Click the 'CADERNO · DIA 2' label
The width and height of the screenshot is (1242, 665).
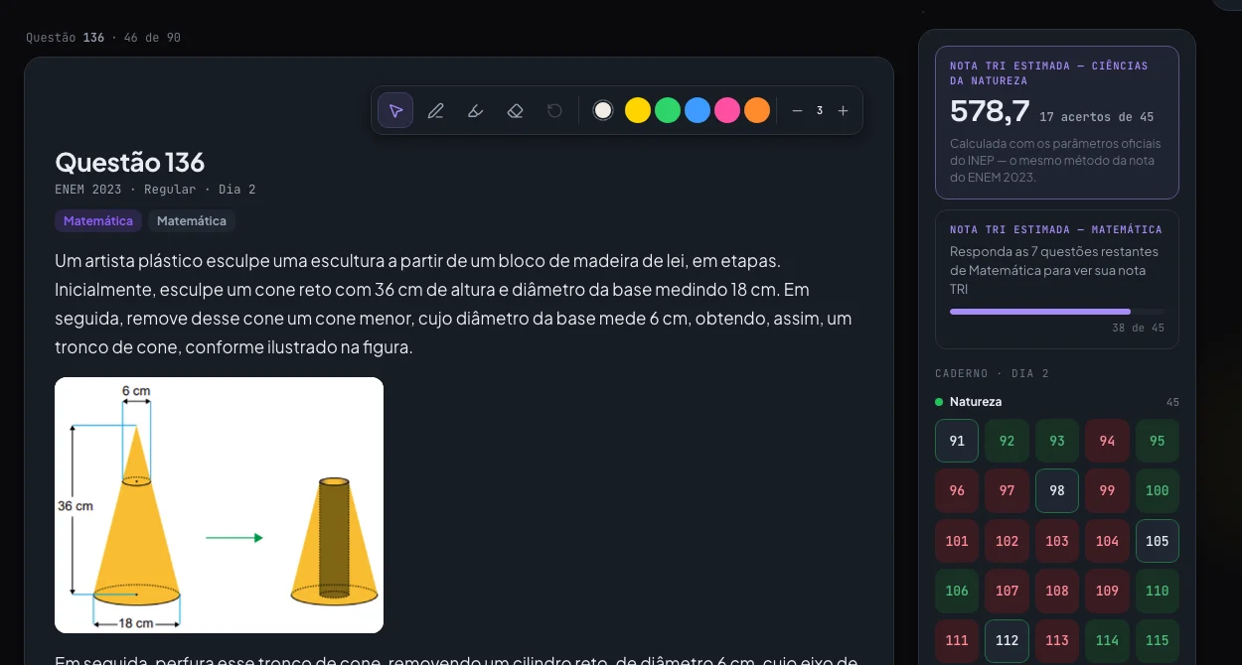coord(993,374)
